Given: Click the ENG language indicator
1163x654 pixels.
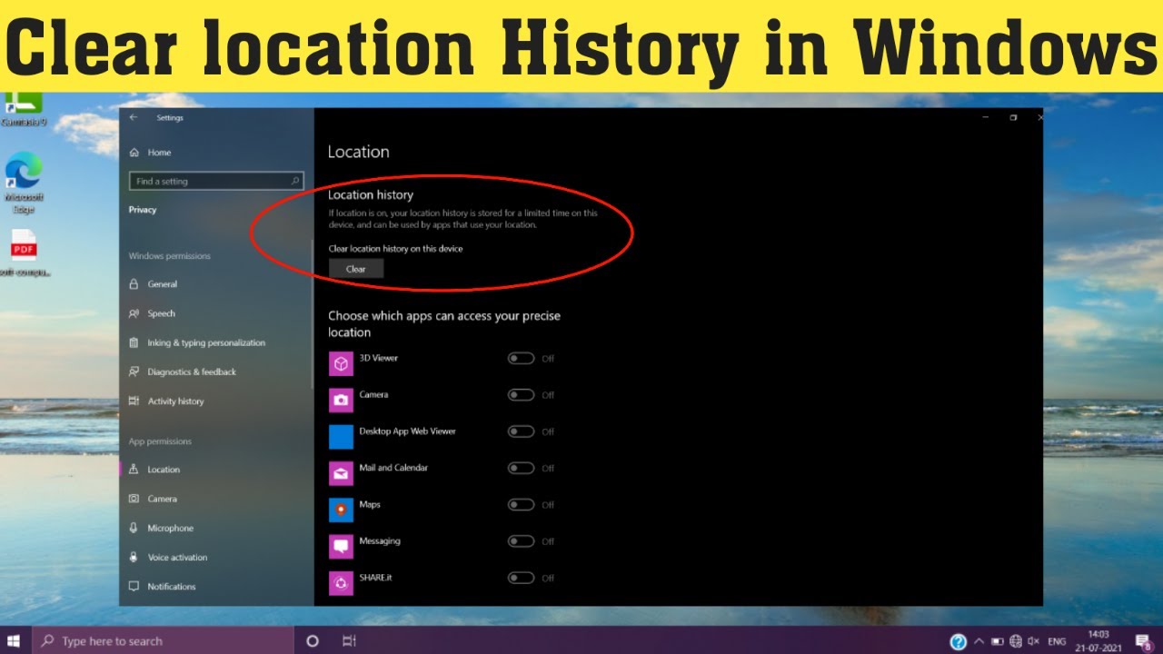Looking at the screenshot, I should (x=1057, y=641).
